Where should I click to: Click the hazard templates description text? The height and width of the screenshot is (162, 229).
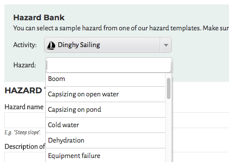pyautogui.click(x=121, y=28)
